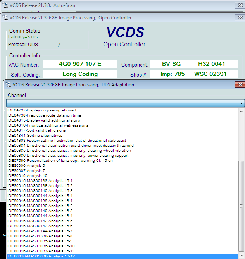Select IDE04738-Predictive route data run time
The height and width of the screenshot is (259, 245).
pyautogui.click(x=122, y=115)
